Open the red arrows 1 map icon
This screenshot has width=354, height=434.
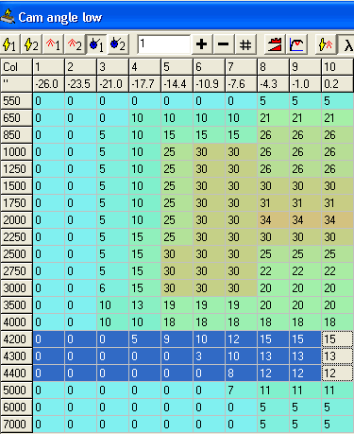pos(53,44)
